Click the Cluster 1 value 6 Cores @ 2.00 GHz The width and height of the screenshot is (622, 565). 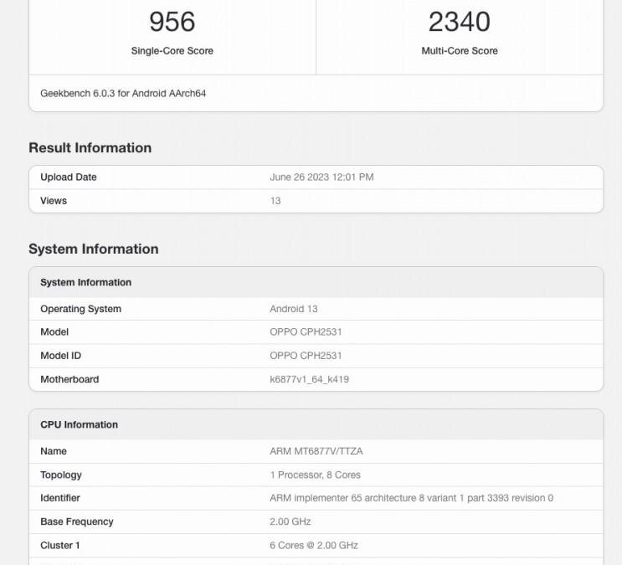313,545
